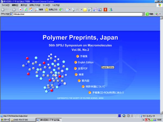This screenshot has width=163, height=122.
Task: Click the orange hexagon beside 案内図
Action: point(79,81)
